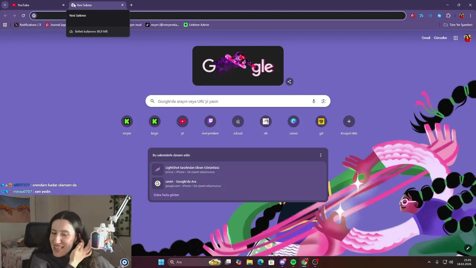Screen dimensions: 476x268
Task: Open Chrome profile avatar in toolbar
Action: click(x=461, y=16)
